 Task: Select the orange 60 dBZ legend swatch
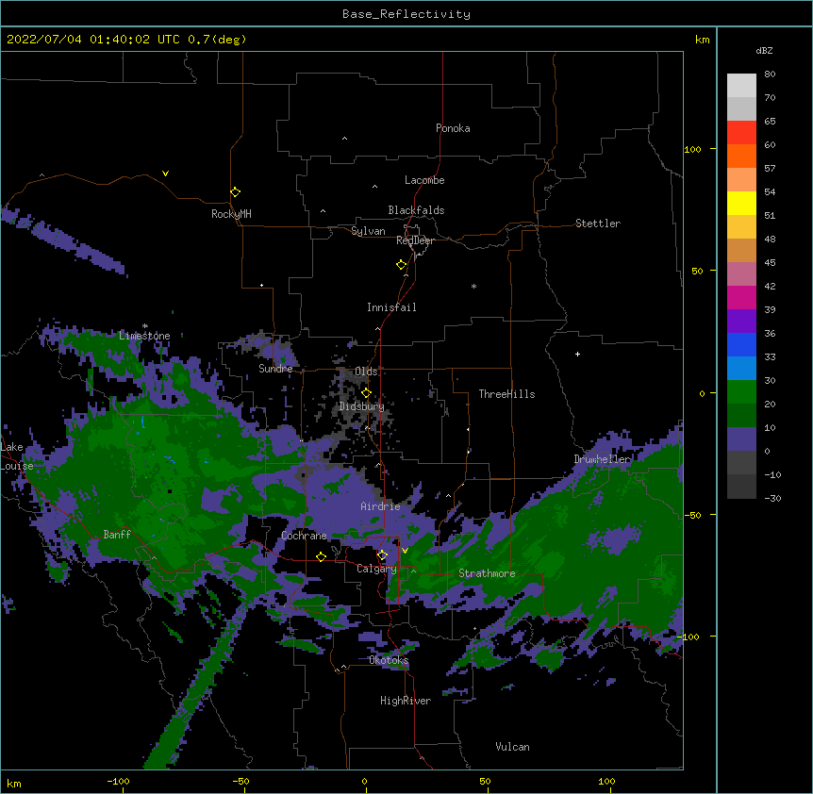point(741,156)
